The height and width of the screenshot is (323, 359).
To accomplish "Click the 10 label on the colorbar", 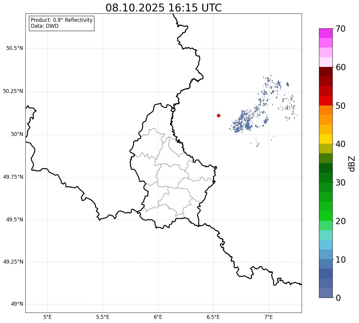I will (341, 259).
